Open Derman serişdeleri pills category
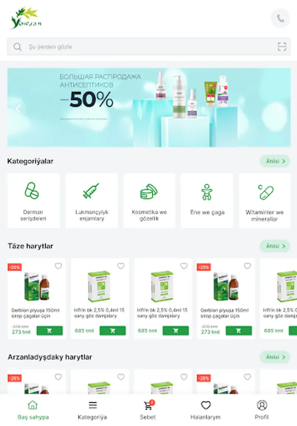Viewport: 297px width, 426px height. (34, 201)
